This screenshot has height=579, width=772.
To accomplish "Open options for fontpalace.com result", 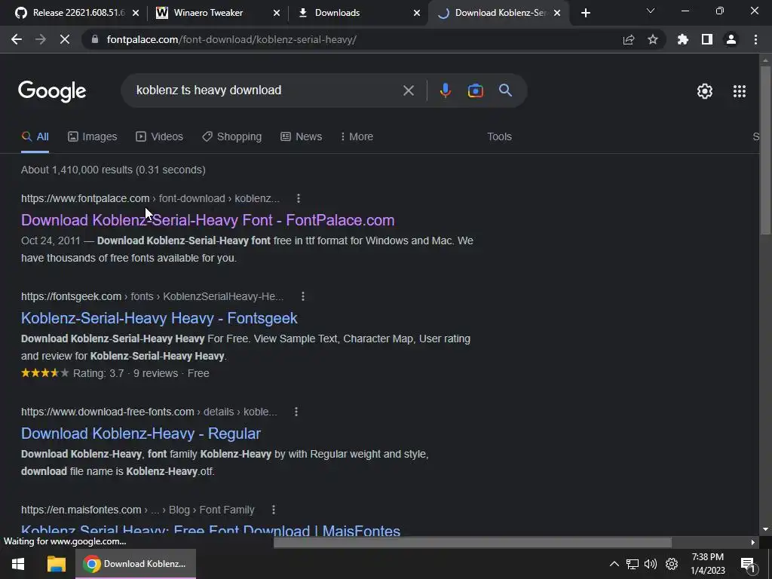I will point(299,198).
